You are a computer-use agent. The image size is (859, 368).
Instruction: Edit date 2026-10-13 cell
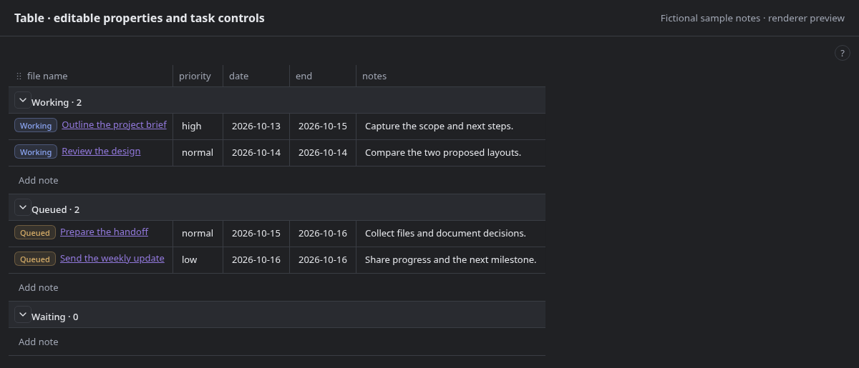coord(256,126)
